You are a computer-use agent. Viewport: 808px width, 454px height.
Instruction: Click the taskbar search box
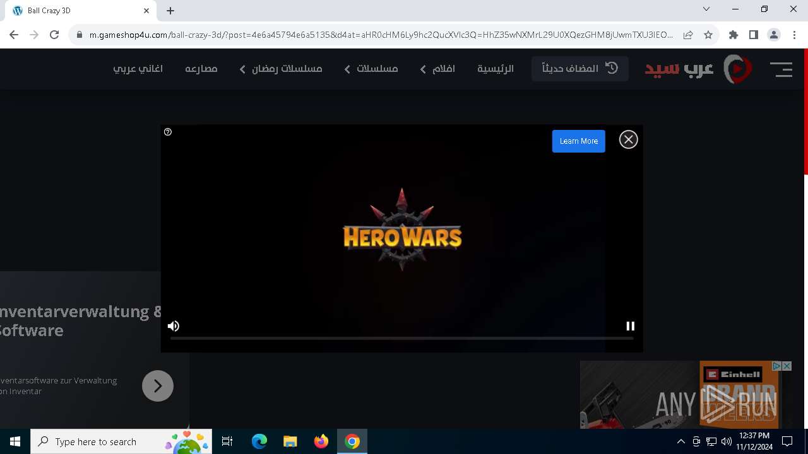click(121, 441)
